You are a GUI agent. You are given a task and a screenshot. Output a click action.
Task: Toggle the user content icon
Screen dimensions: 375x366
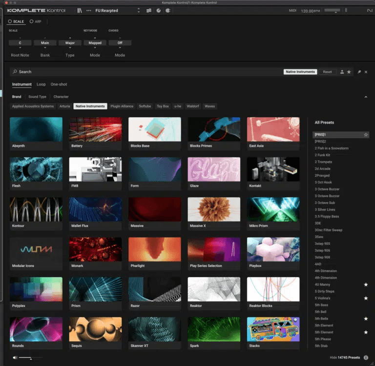click(x=342, y=72)
